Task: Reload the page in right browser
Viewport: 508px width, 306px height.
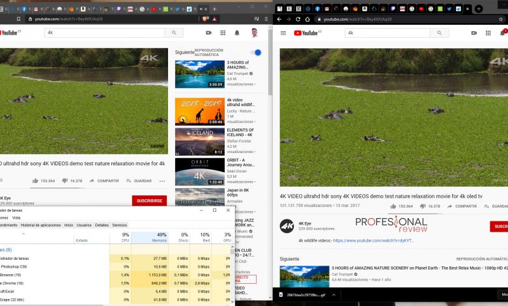Action: [x=298, y=19]
